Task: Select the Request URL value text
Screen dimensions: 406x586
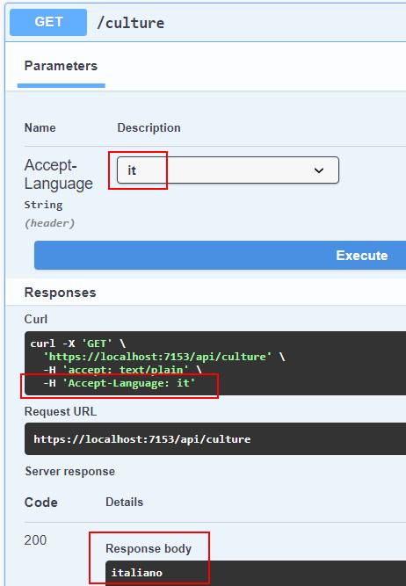Action: tap(142, 438)
